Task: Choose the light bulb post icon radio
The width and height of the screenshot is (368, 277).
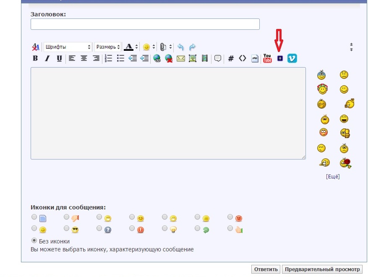Action: pyautogui.click(x=165, y=228)
